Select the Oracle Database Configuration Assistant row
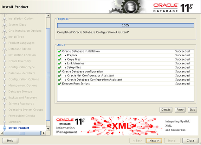Viewport: 201px width, 145px height. [126, 80]
